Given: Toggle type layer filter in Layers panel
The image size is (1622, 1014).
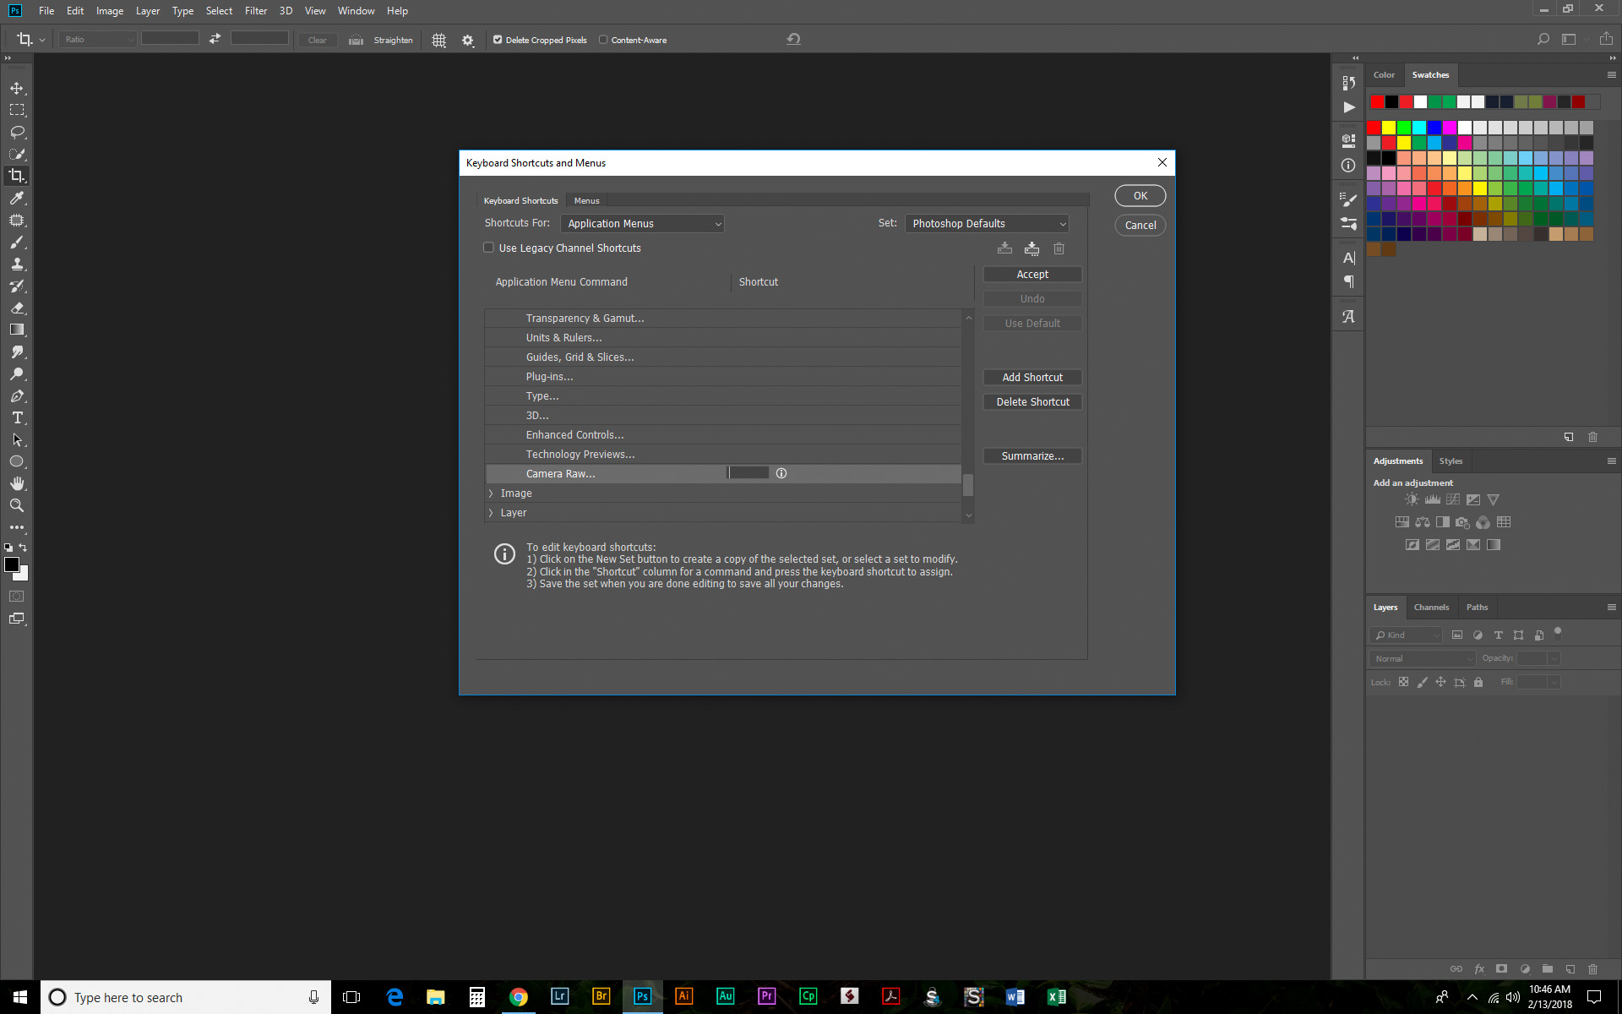Looking at the screenshot, I should (1499, 635).
